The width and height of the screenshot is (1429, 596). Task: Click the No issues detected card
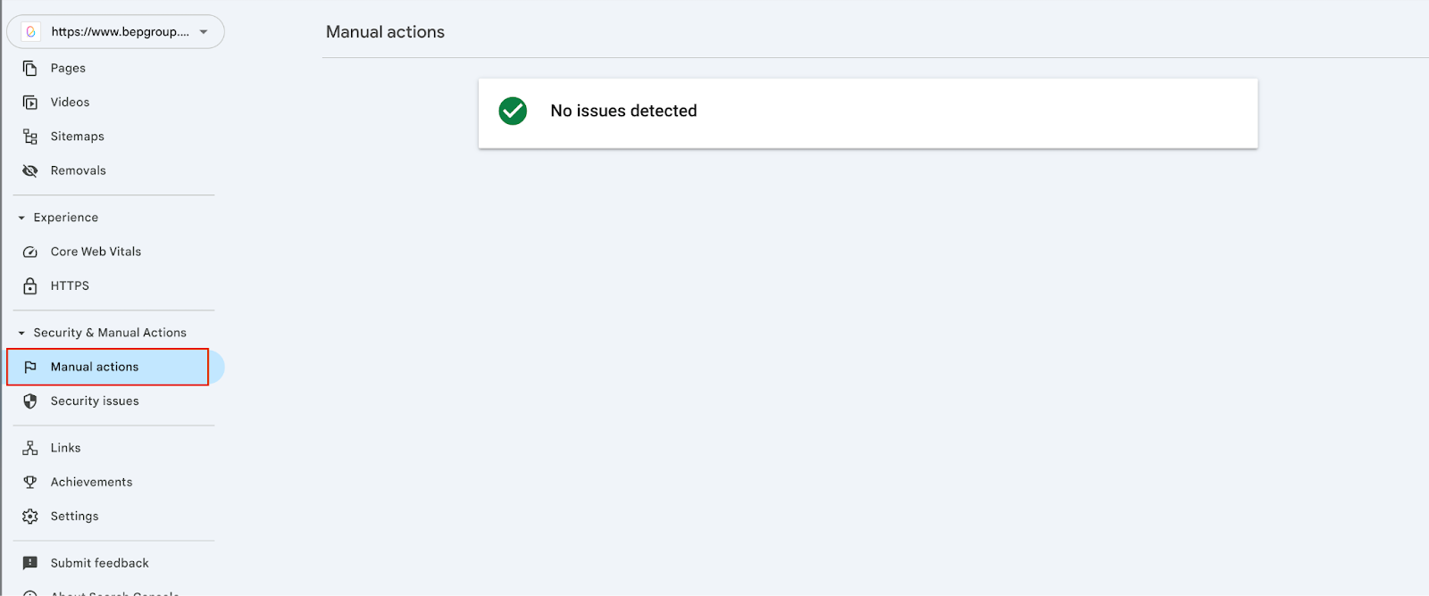(x=867, y=113)
